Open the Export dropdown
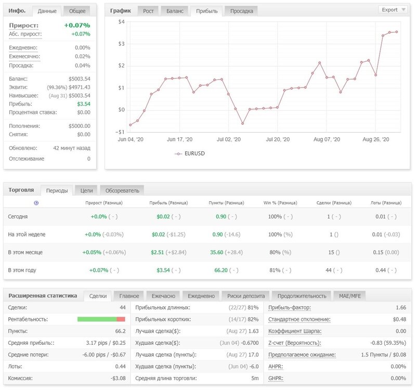The height and width of the screenshot is (390, 417). tap(393, 10)
